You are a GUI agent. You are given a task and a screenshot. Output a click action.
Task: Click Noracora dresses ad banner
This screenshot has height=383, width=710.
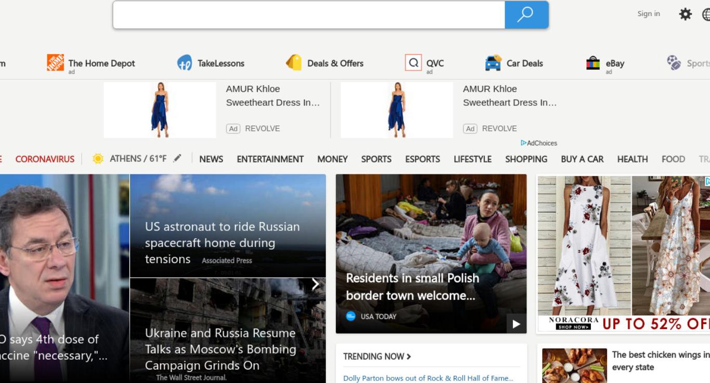(624, 253)
